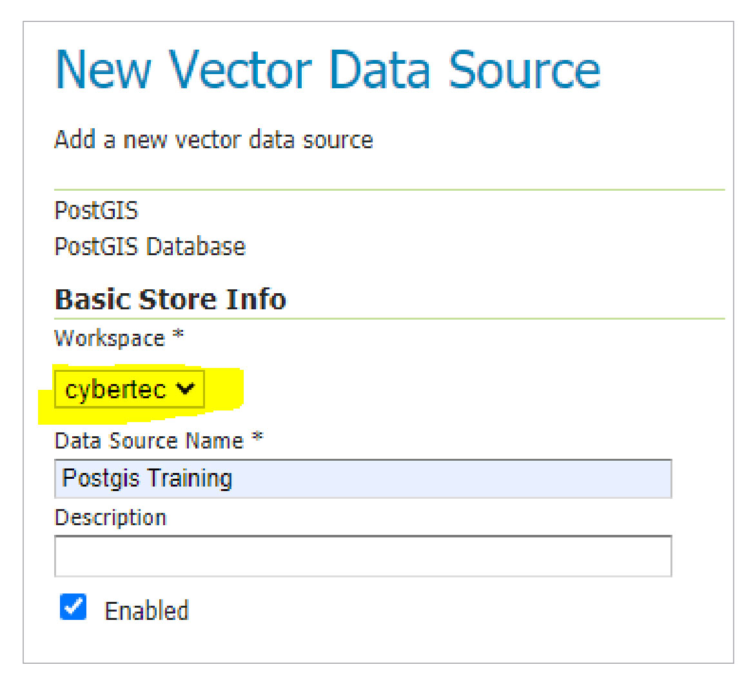Click the Basic Store Info section heading
753x685 pixels.
pos(170,300)
